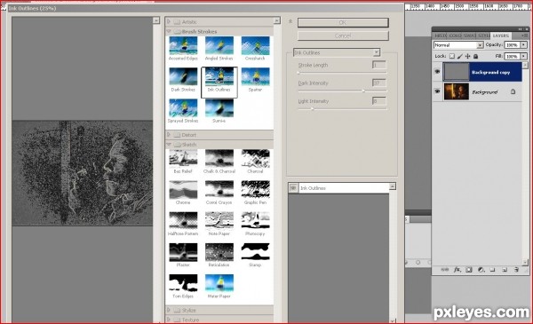Select the Plaster sketch filter
Screen dimensions: 533x324
click(x=183, y=252)
